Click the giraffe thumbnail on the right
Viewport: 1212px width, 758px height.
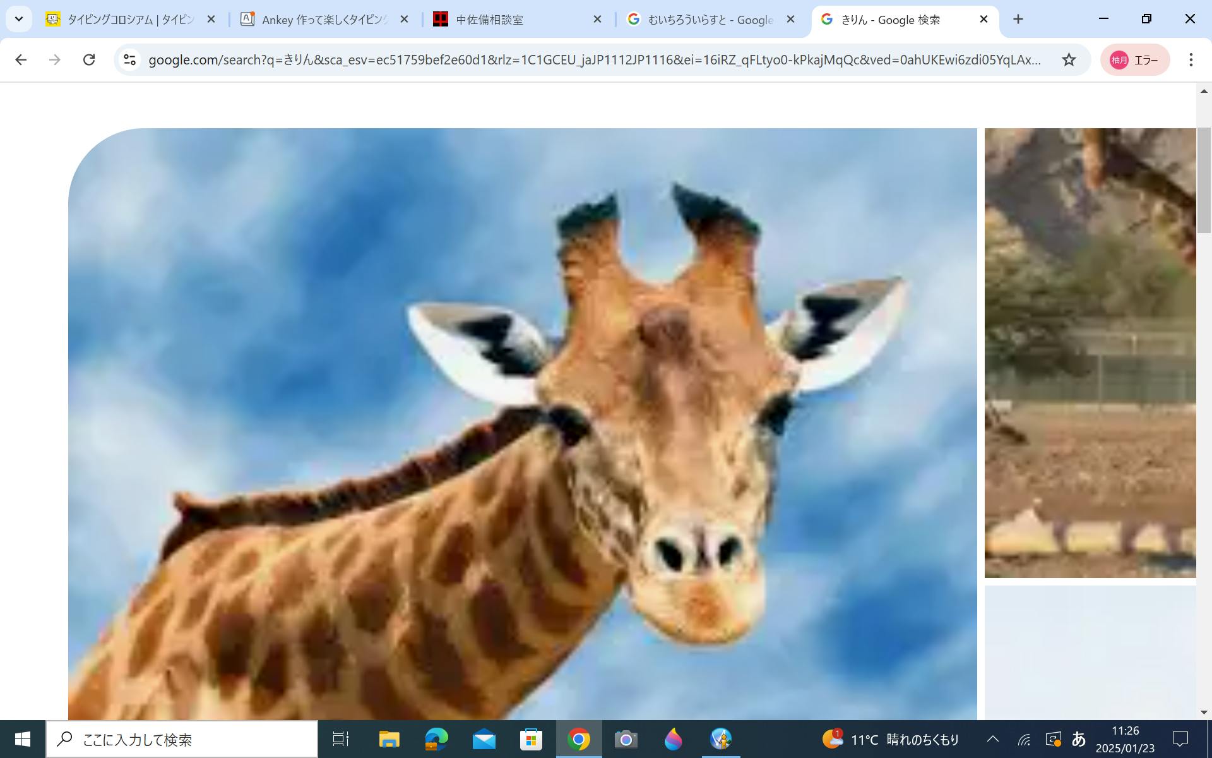pos(1090,352)
